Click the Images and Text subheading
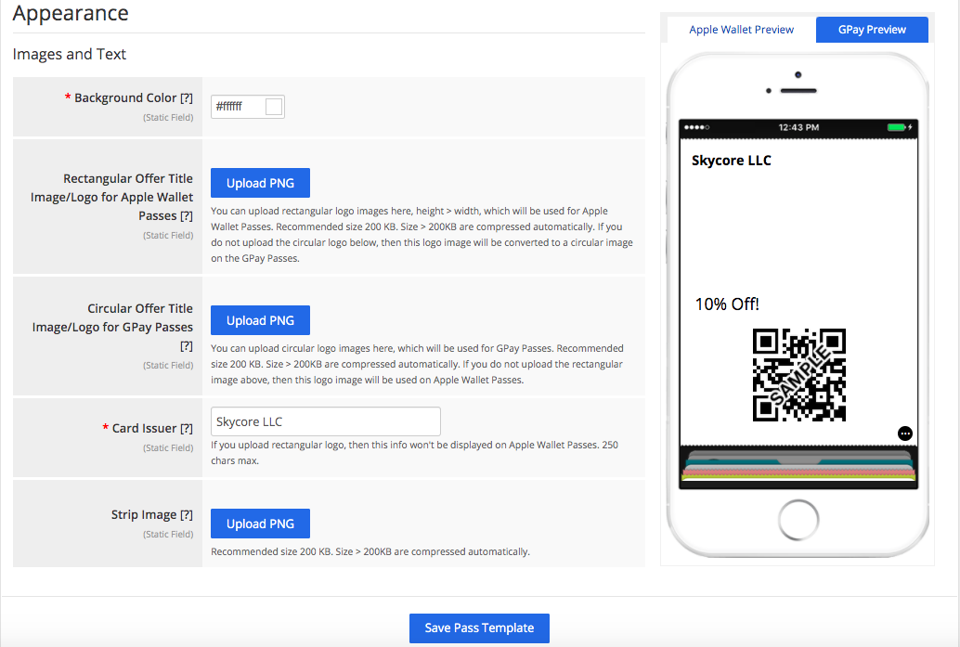 (70, 55)
